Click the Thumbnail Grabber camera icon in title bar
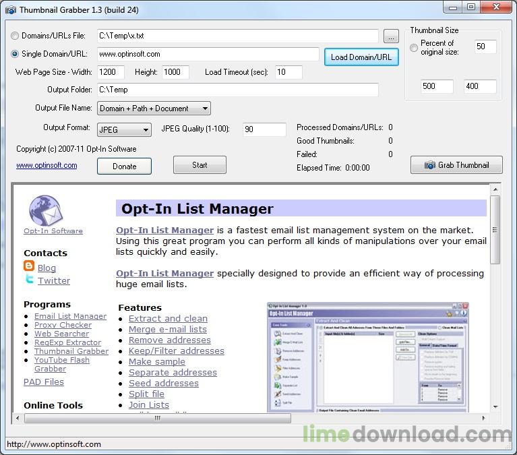Viewport: 517px width, 455px height. [11, 10]
